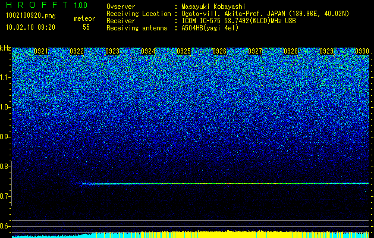Viewport: 374px width, 238px height.
Task: Click the 0926 time marker
Action: pos(219,51)
